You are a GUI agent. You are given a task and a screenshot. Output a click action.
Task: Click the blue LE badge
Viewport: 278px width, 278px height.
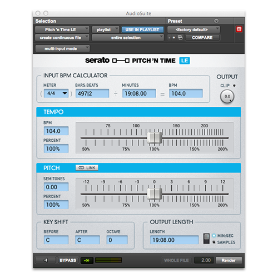[185, 61]
